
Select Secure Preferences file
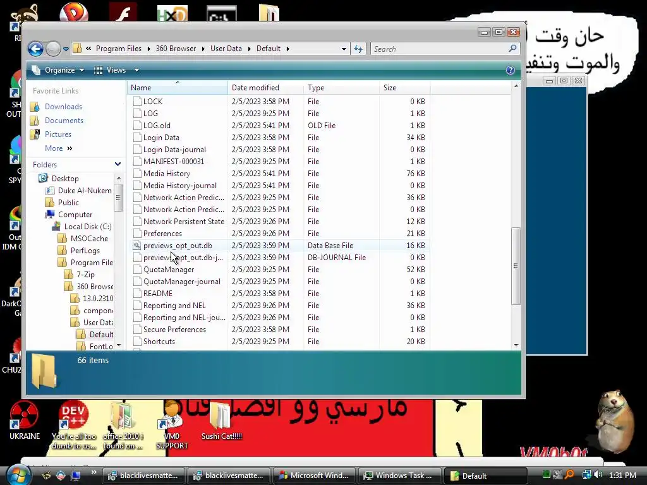coord(174,329)
